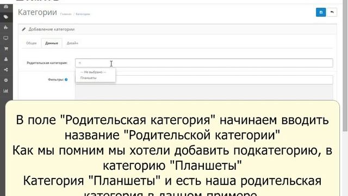Image resolution: width=348 pixels, height=196 pixels.
Task: Switch to the Общие tab
Action: [x=32, y=43]
